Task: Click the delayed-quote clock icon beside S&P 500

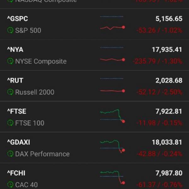Action: 10,30
